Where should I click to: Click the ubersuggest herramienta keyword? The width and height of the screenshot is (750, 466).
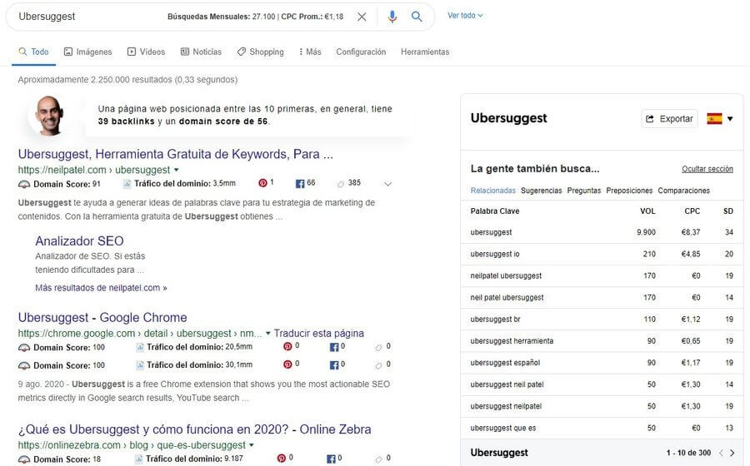pos(512,341)
